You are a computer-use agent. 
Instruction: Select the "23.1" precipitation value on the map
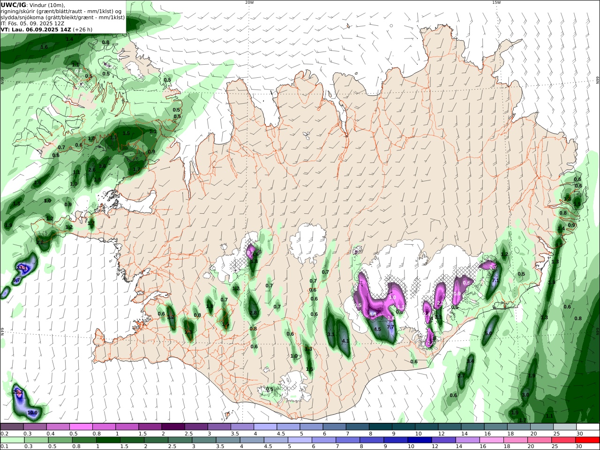[22, 268]
